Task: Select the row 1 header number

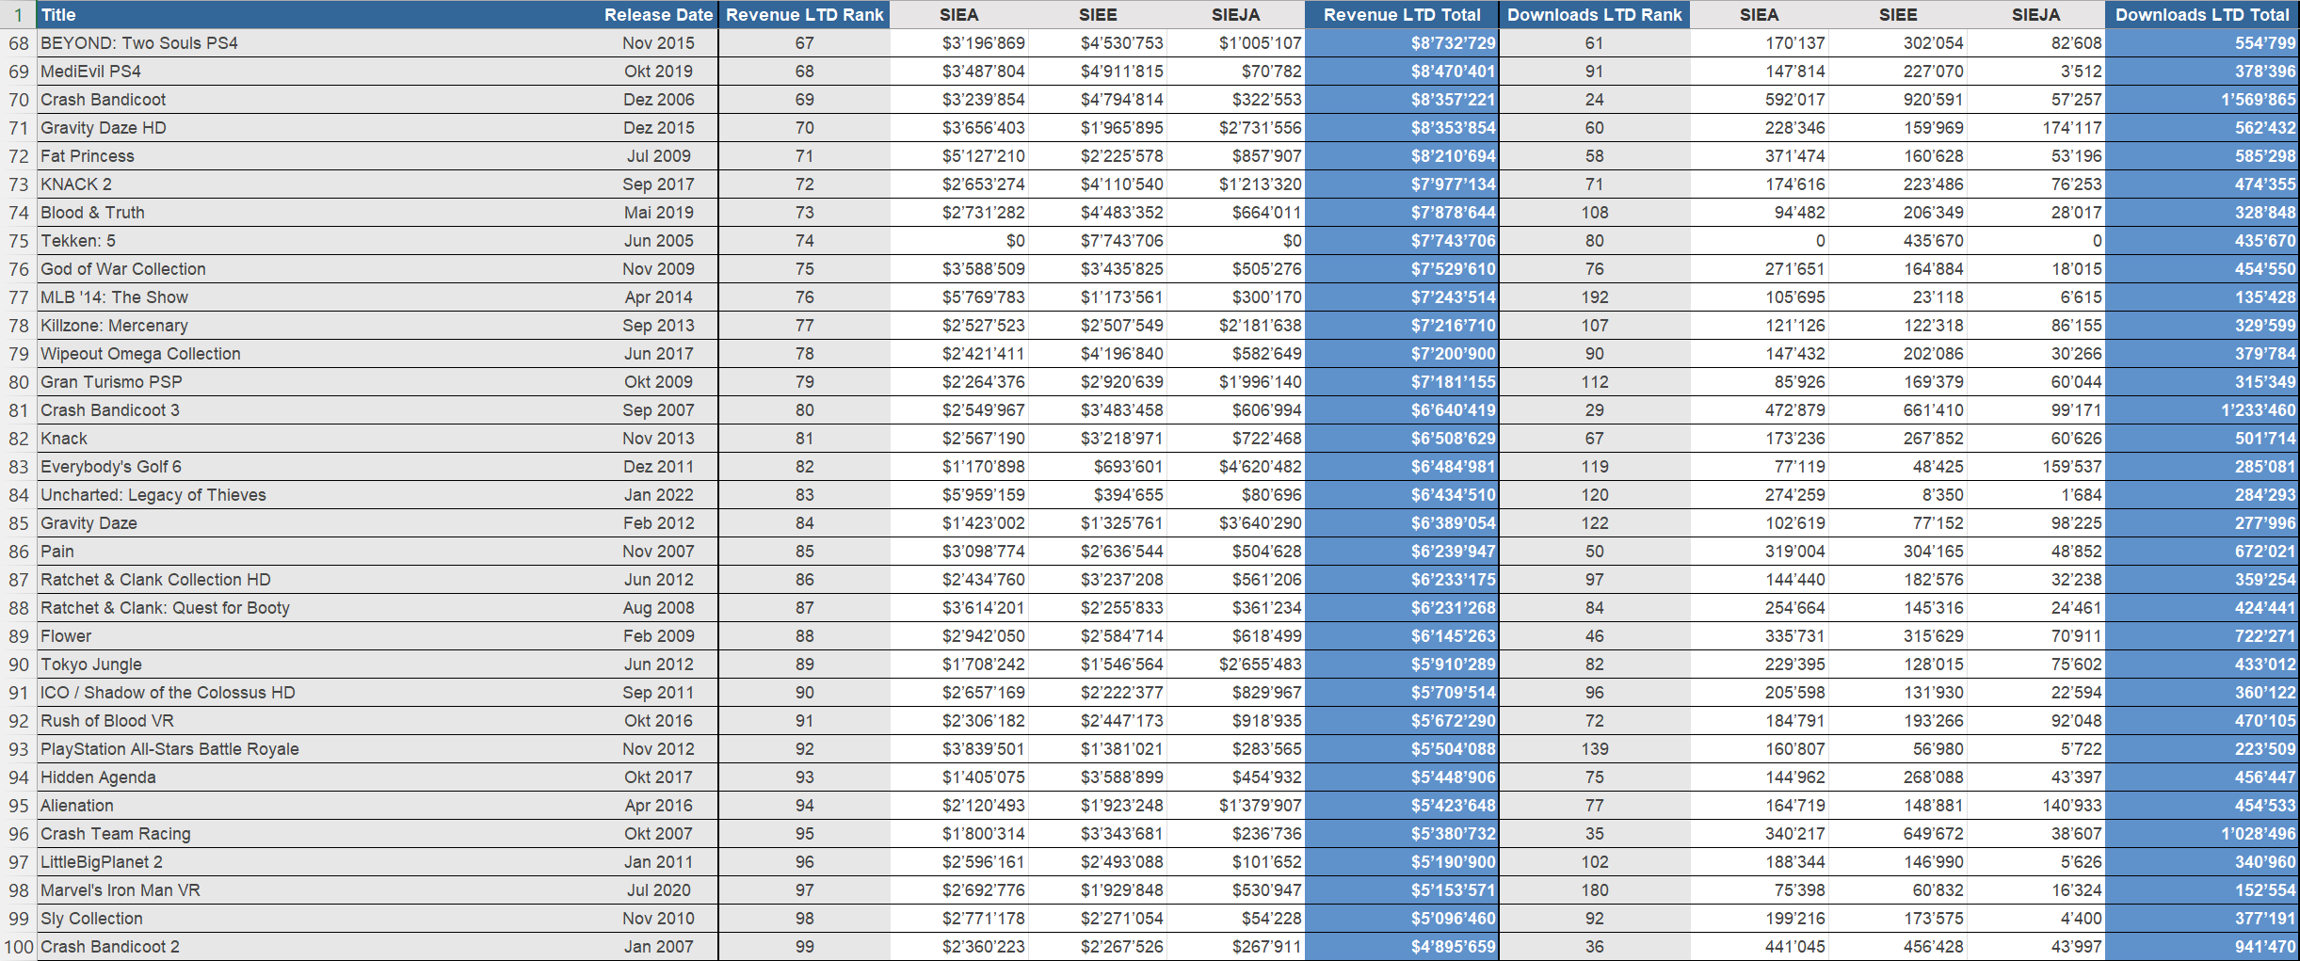Action: (19, 15)
